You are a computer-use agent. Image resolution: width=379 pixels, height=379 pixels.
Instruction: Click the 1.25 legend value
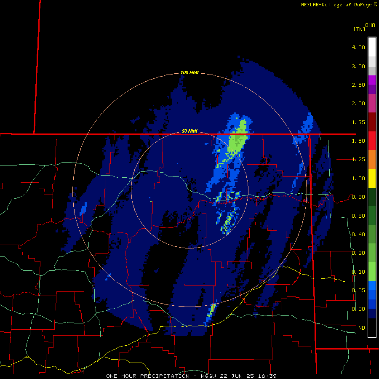point(358,160)
